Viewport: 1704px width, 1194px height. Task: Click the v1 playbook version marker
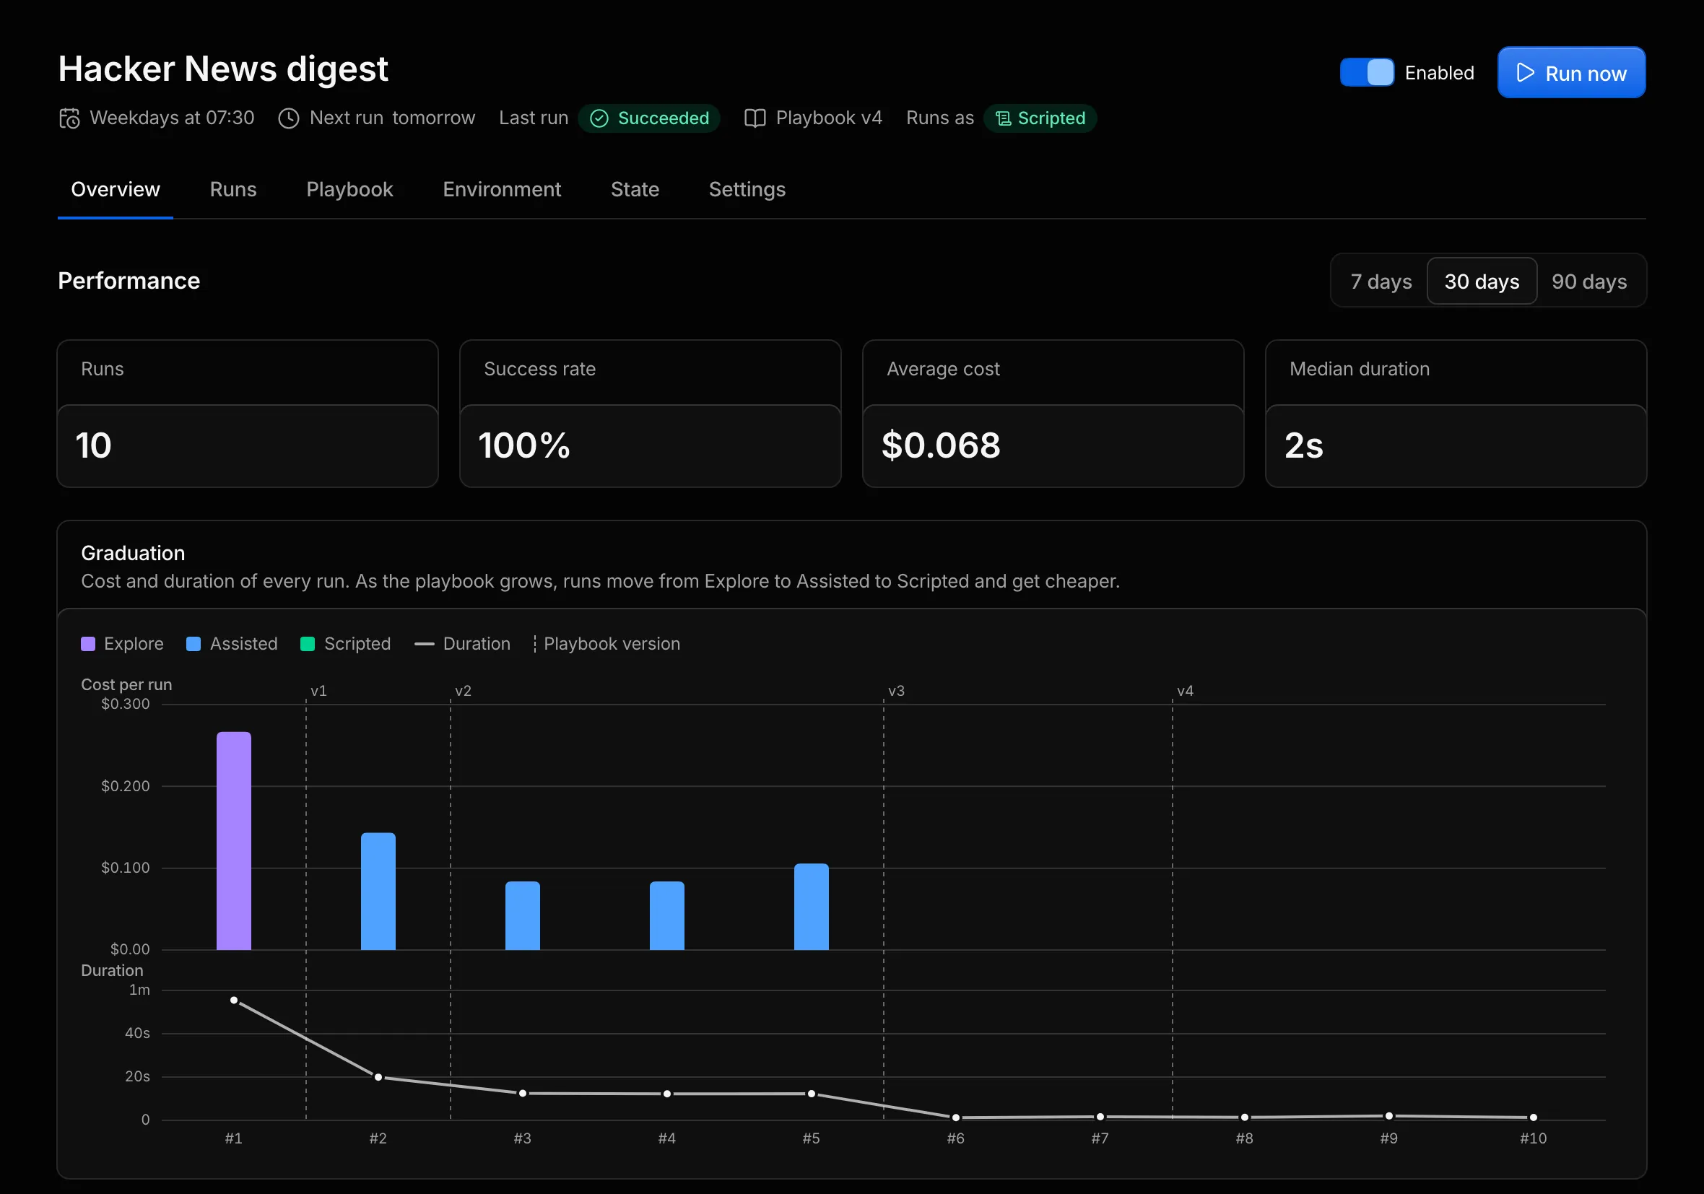[x=318, y=691]
